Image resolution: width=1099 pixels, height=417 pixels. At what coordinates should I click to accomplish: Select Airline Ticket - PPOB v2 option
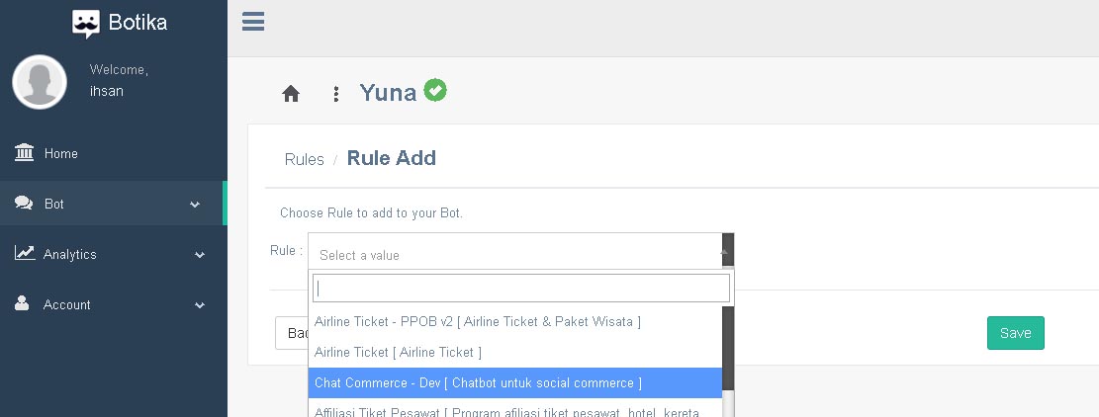click(x=477, y=321)
